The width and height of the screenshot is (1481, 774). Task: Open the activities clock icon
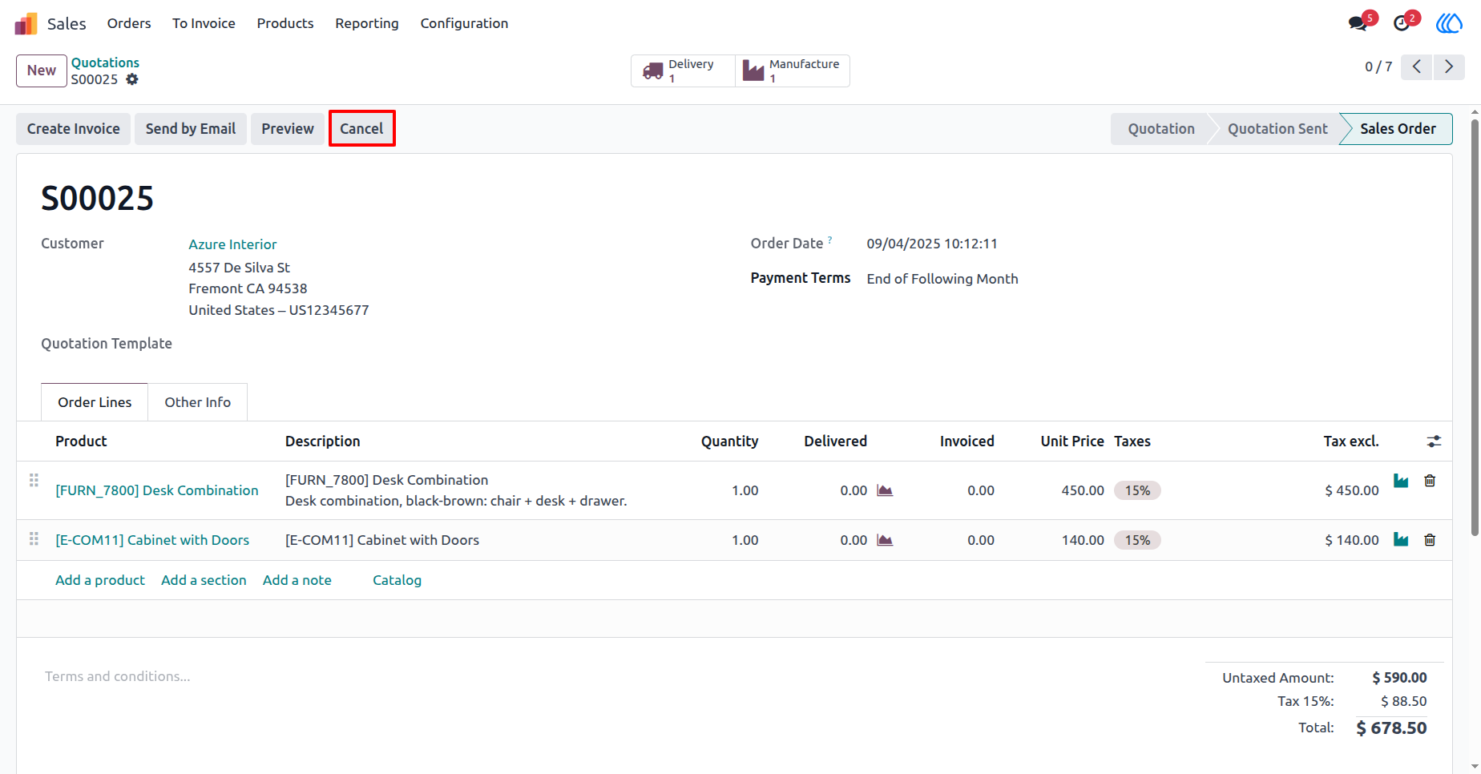click(x=1402, y=23)
